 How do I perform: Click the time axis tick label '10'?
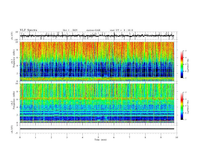[x=177, y=137]
